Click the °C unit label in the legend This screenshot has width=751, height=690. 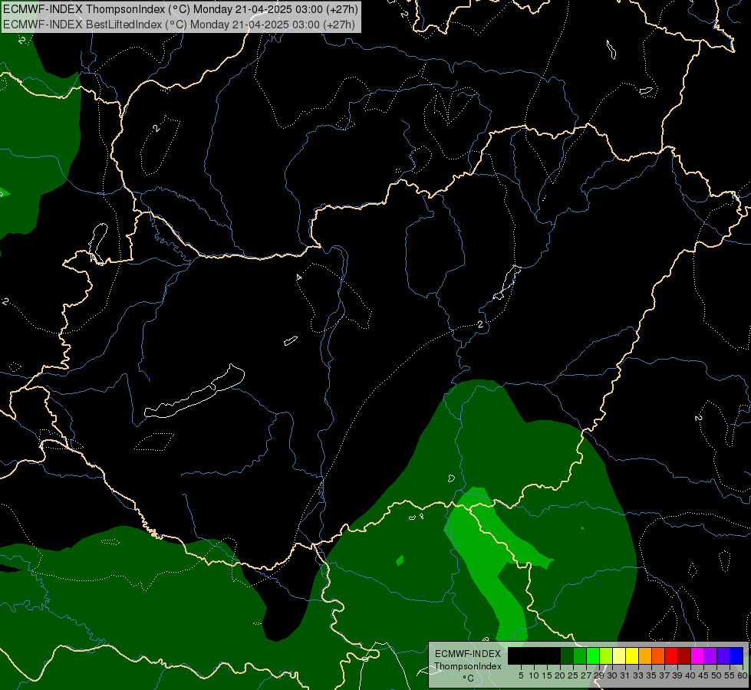pyautogui.click(x=468, y=678)
